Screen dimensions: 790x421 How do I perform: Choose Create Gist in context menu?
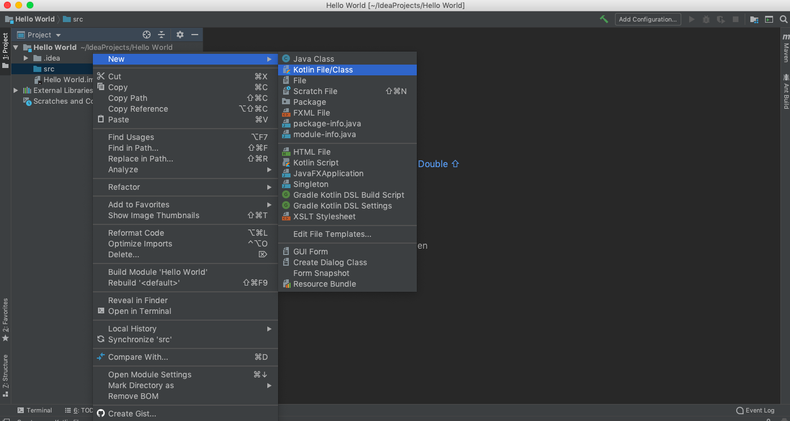click(x=185, y=414)
